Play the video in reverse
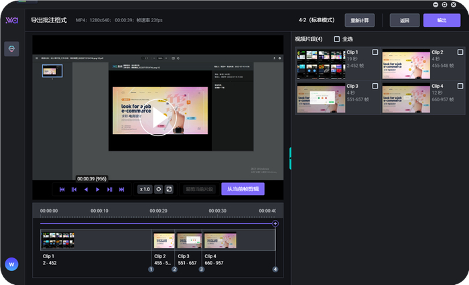The height and width of the screenshot is (285, 469). pos(86,189)
